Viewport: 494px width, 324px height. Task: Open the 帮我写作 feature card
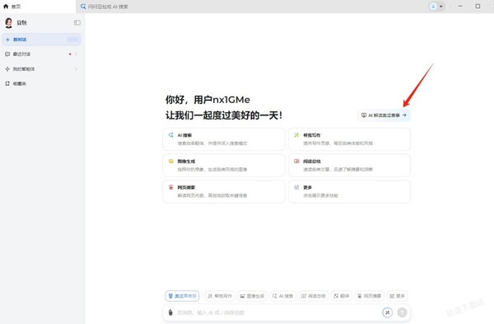pos(349,139)
